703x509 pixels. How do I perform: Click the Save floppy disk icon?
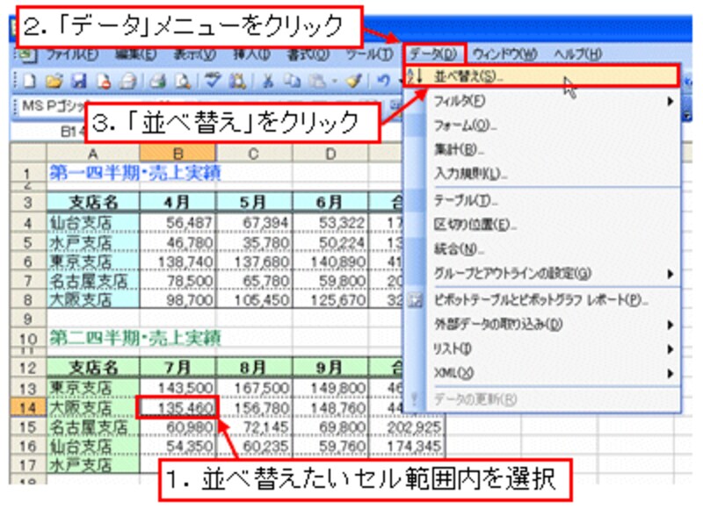(79, 81)
